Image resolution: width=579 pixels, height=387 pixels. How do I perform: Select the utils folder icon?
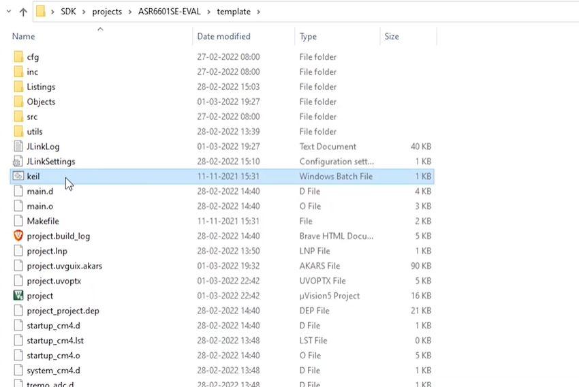[18, 131]
